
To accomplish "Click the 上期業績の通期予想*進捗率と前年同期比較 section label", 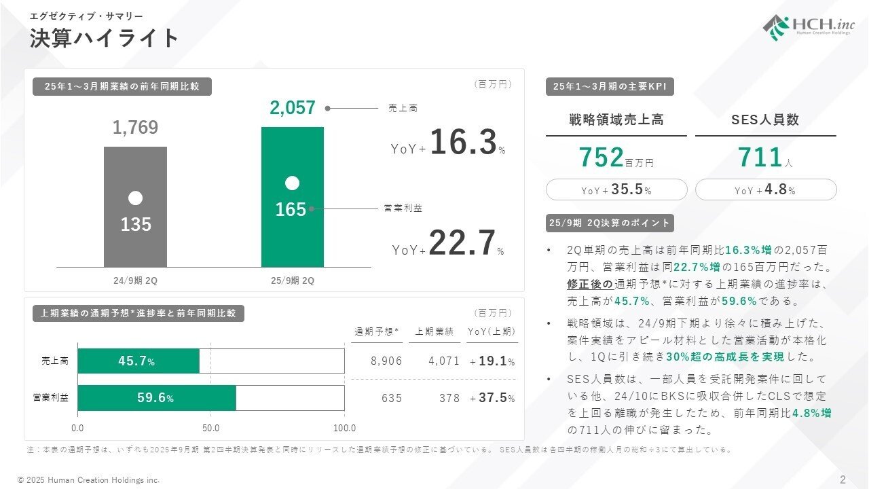I will [x=138, y=314].
